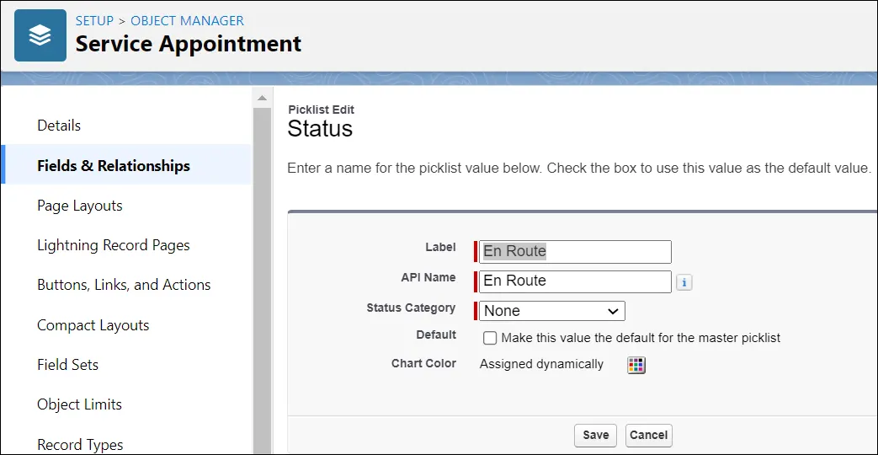Open the API Name info icon
The height and width of the screenshot is (455, 878).
coord(684,282)
